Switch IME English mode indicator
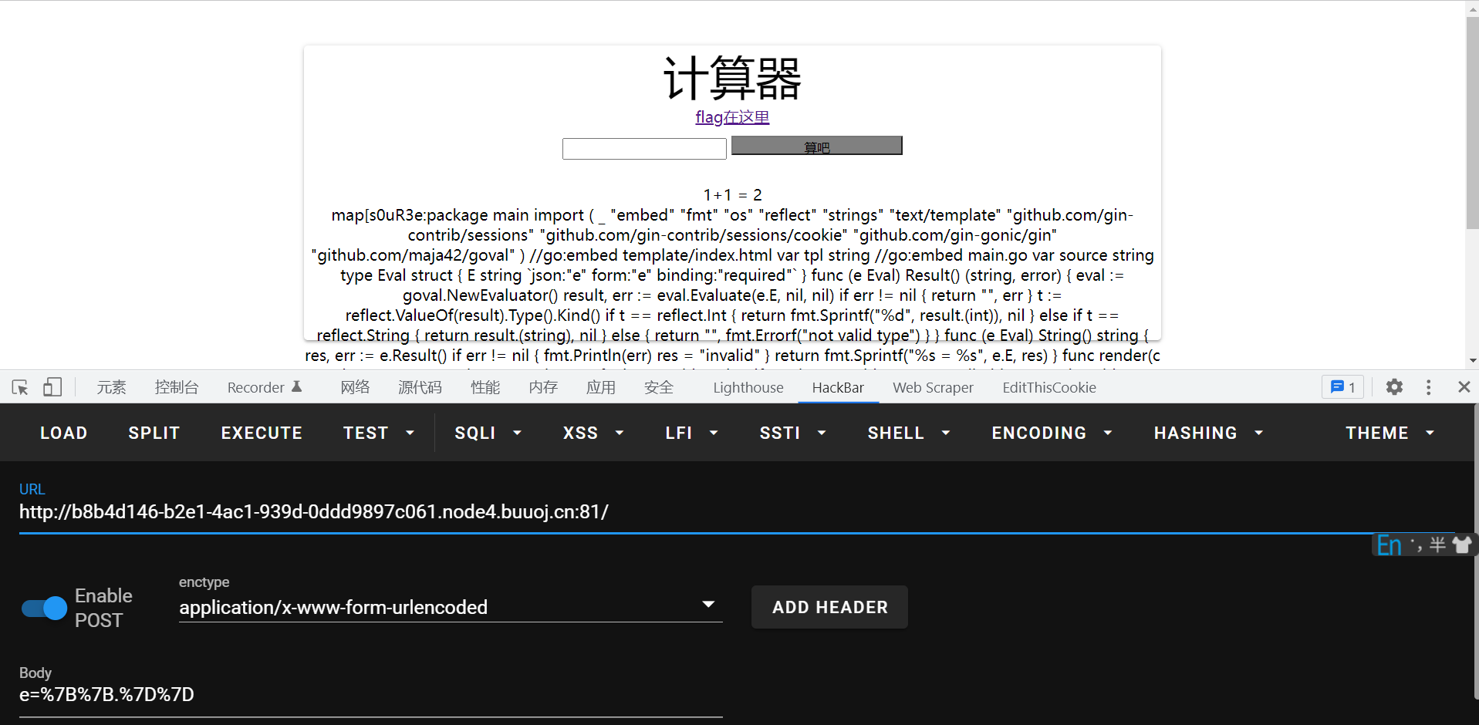 click(x=1389, y=545)
